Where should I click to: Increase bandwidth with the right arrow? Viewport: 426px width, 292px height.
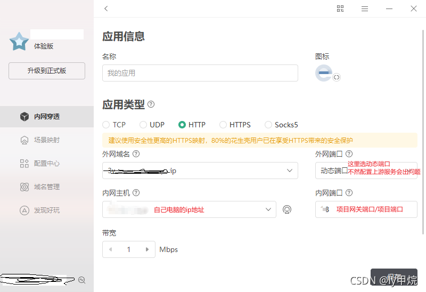(x=147, y=249)
